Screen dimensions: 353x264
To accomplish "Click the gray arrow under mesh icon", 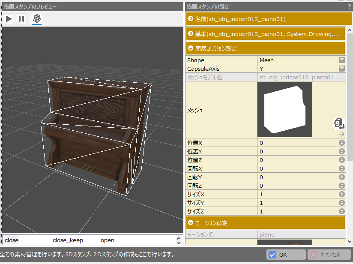I will tap(341, 134).
